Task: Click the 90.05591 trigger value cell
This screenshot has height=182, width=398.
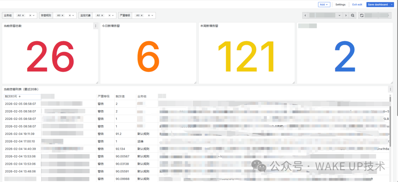Action: (122, 171)
